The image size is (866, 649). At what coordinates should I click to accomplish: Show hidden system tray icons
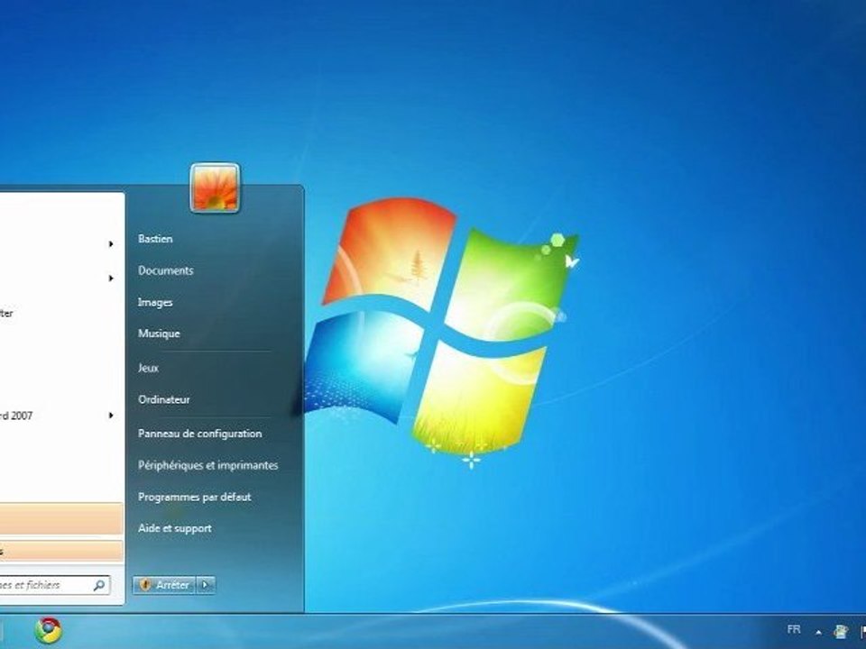pos(818,632)
